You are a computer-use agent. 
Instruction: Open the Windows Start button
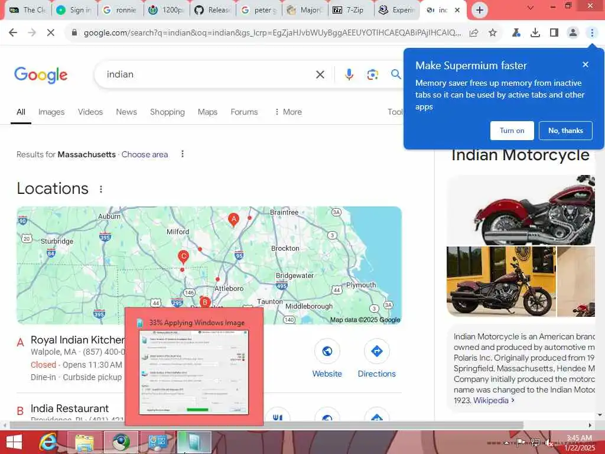14,442
